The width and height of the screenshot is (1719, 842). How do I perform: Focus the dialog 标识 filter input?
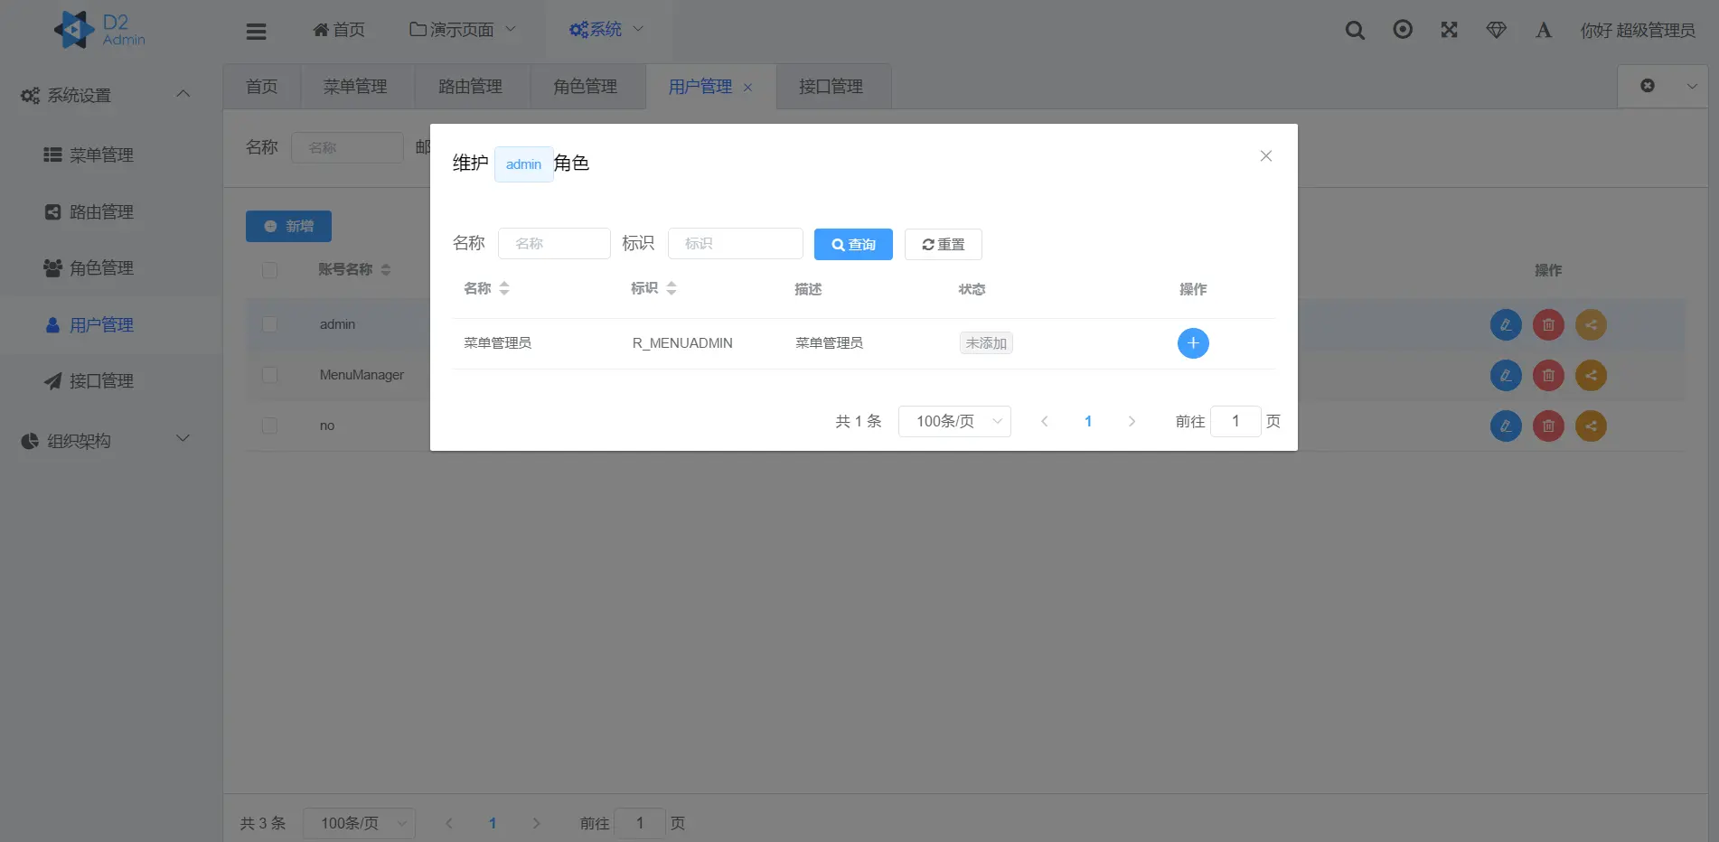click(736, 244)
